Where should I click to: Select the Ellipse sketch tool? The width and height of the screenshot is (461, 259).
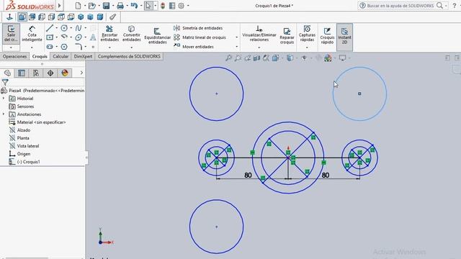point(79,37)
